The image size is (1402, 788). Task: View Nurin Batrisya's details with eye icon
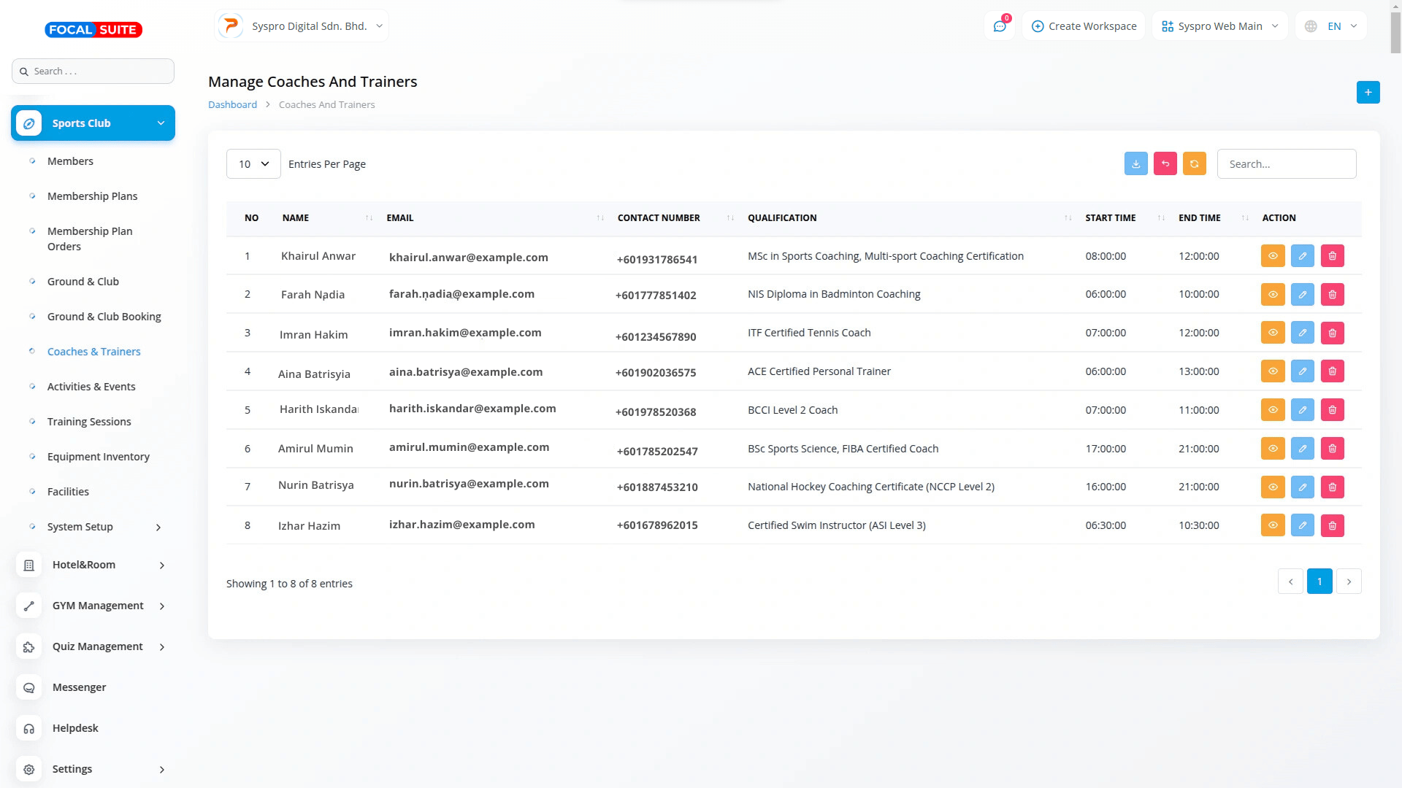pos(1272,487)
